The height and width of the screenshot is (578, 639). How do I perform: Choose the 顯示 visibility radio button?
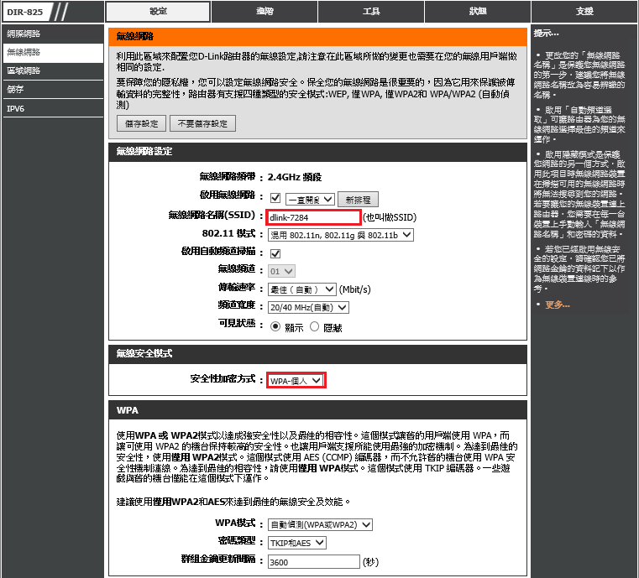point(275,327)
